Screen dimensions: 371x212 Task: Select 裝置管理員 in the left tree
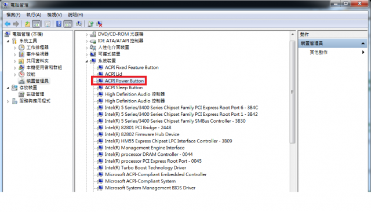(37, 81)
